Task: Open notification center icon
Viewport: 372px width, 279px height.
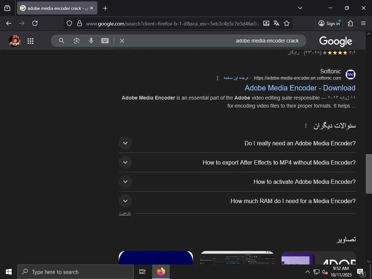Action: (360, 272)
